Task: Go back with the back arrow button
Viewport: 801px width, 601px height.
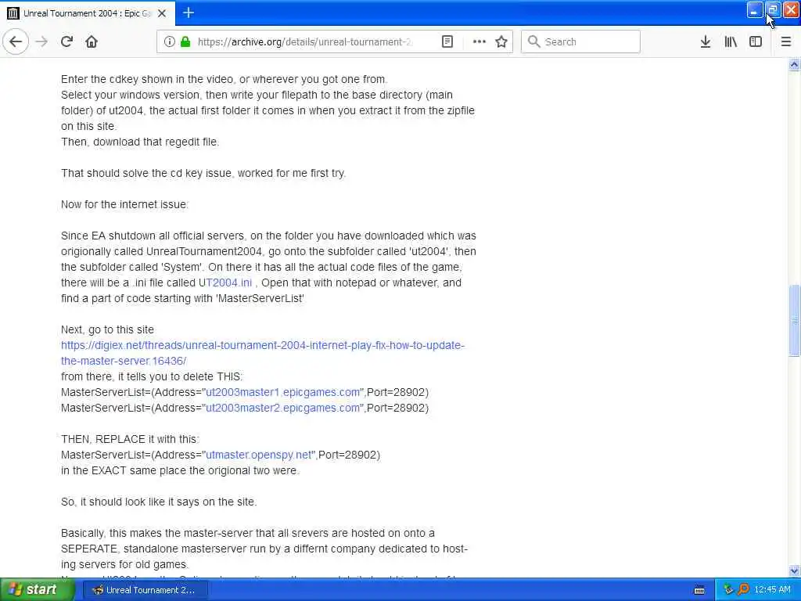Action: [x=16, y=41]
